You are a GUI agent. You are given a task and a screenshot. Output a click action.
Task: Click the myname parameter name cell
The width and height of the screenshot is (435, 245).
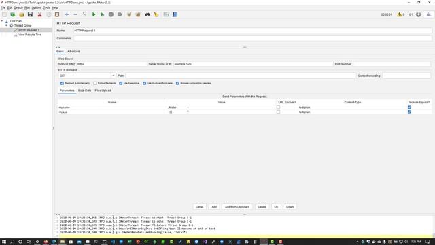112,108
